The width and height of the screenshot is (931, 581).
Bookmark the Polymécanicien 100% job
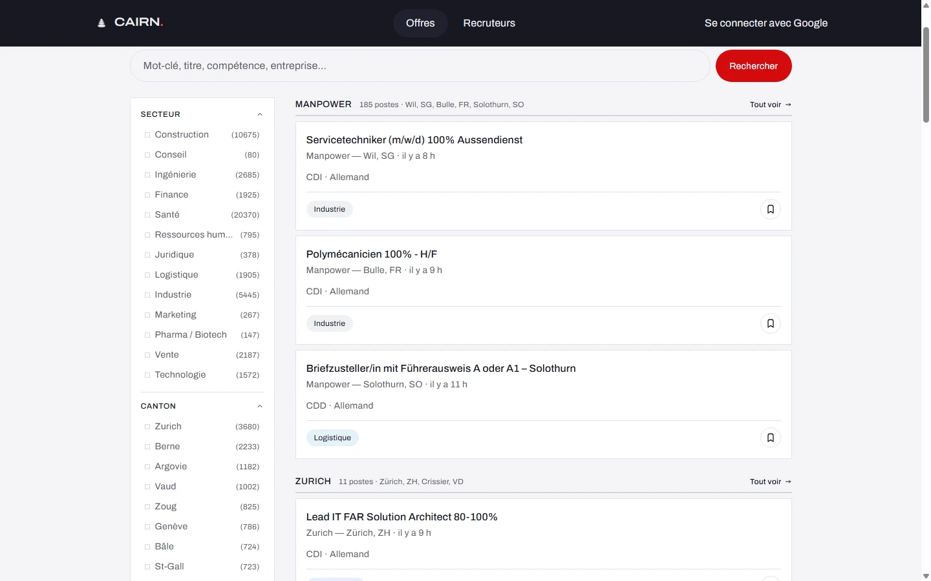pos(771,323)
